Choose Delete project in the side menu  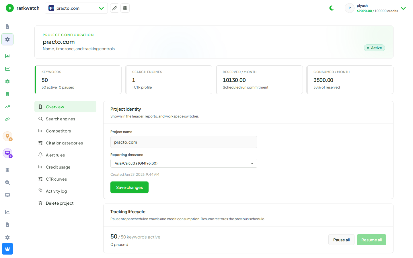[x=65, y=203]
